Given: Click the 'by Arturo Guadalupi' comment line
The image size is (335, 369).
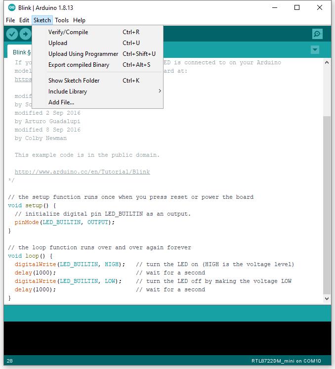Looking at the screenshot, I should 47,121.
